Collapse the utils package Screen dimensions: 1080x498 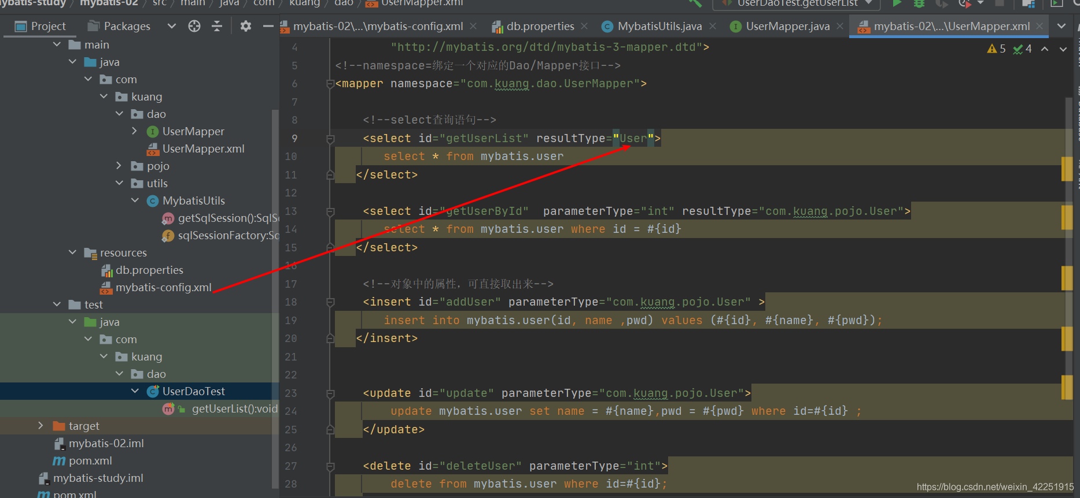pyautogui.click(x=119, y=183)
